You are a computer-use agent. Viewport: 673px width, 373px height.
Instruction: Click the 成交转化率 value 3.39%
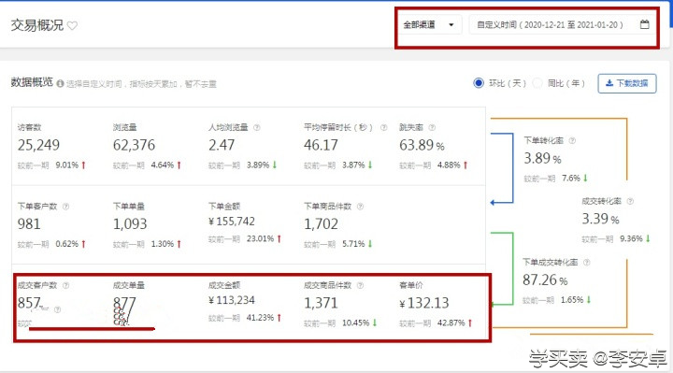click(600, 219)
